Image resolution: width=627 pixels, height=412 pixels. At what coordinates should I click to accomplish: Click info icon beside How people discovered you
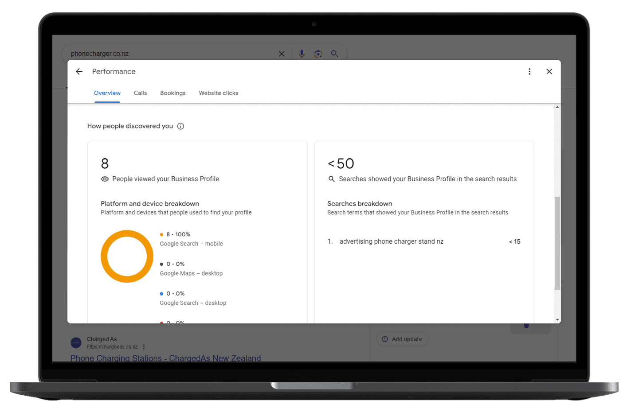180,126
